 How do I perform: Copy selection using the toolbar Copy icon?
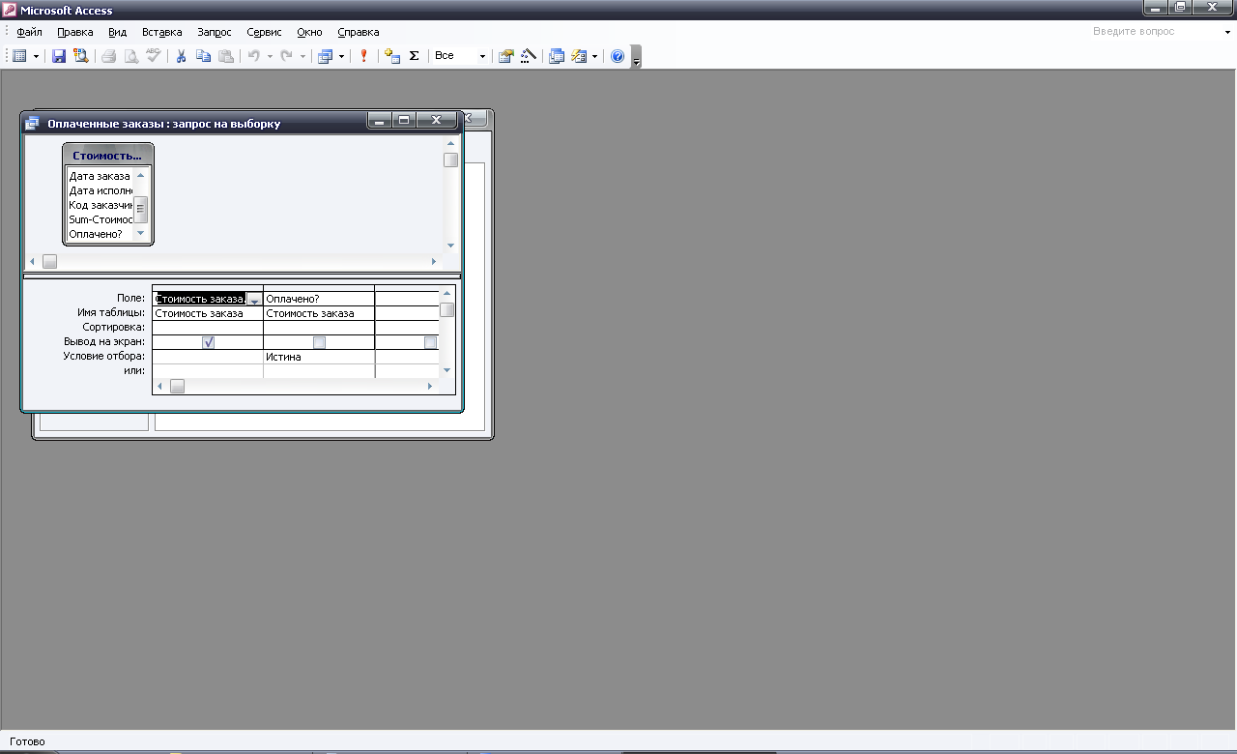pyautogui.click(x=203, y=56)
